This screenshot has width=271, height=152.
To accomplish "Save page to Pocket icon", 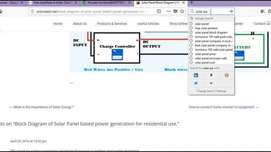I will (x=175, y=11).
